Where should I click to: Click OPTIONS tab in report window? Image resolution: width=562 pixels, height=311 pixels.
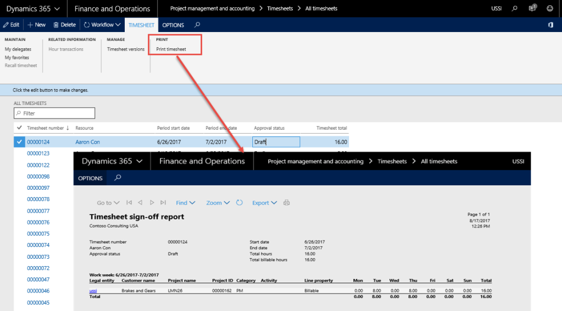(x=90, y=178)
